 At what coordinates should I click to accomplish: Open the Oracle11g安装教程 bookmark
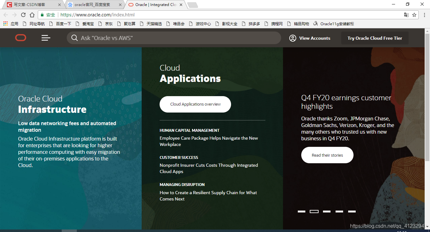click(x=334, y=24)
